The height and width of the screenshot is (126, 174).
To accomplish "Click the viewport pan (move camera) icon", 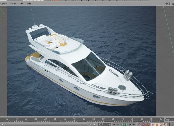I will (167, 4).
